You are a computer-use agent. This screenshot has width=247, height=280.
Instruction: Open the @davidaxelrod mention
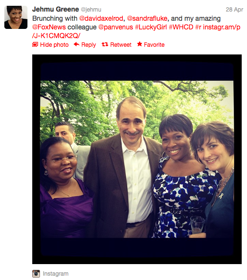(x=101, y=18)
